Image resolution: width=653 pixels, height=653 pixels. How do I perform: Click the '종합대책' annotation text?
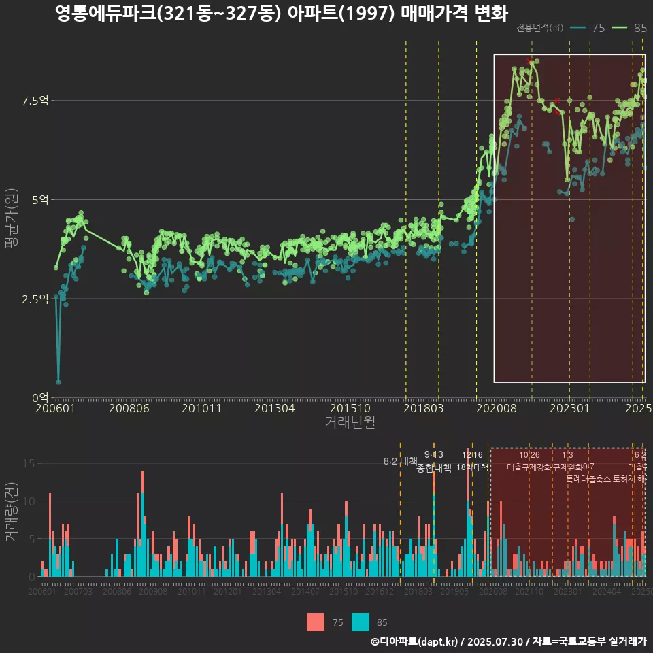[x=433, y=468]
